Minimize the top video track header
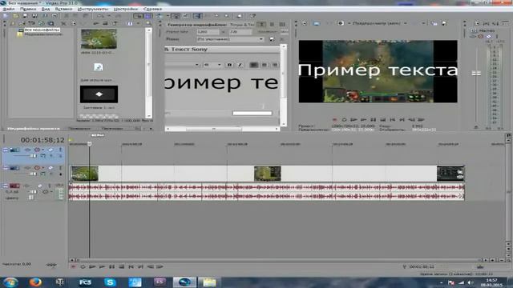 click(x=6, y=150)
